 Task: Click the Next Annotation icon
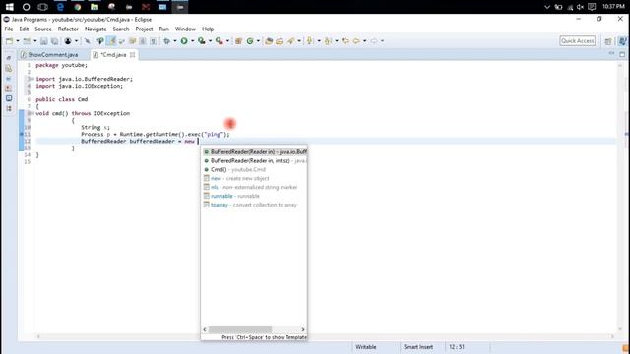pyautogui.click(x=310, y=41)
